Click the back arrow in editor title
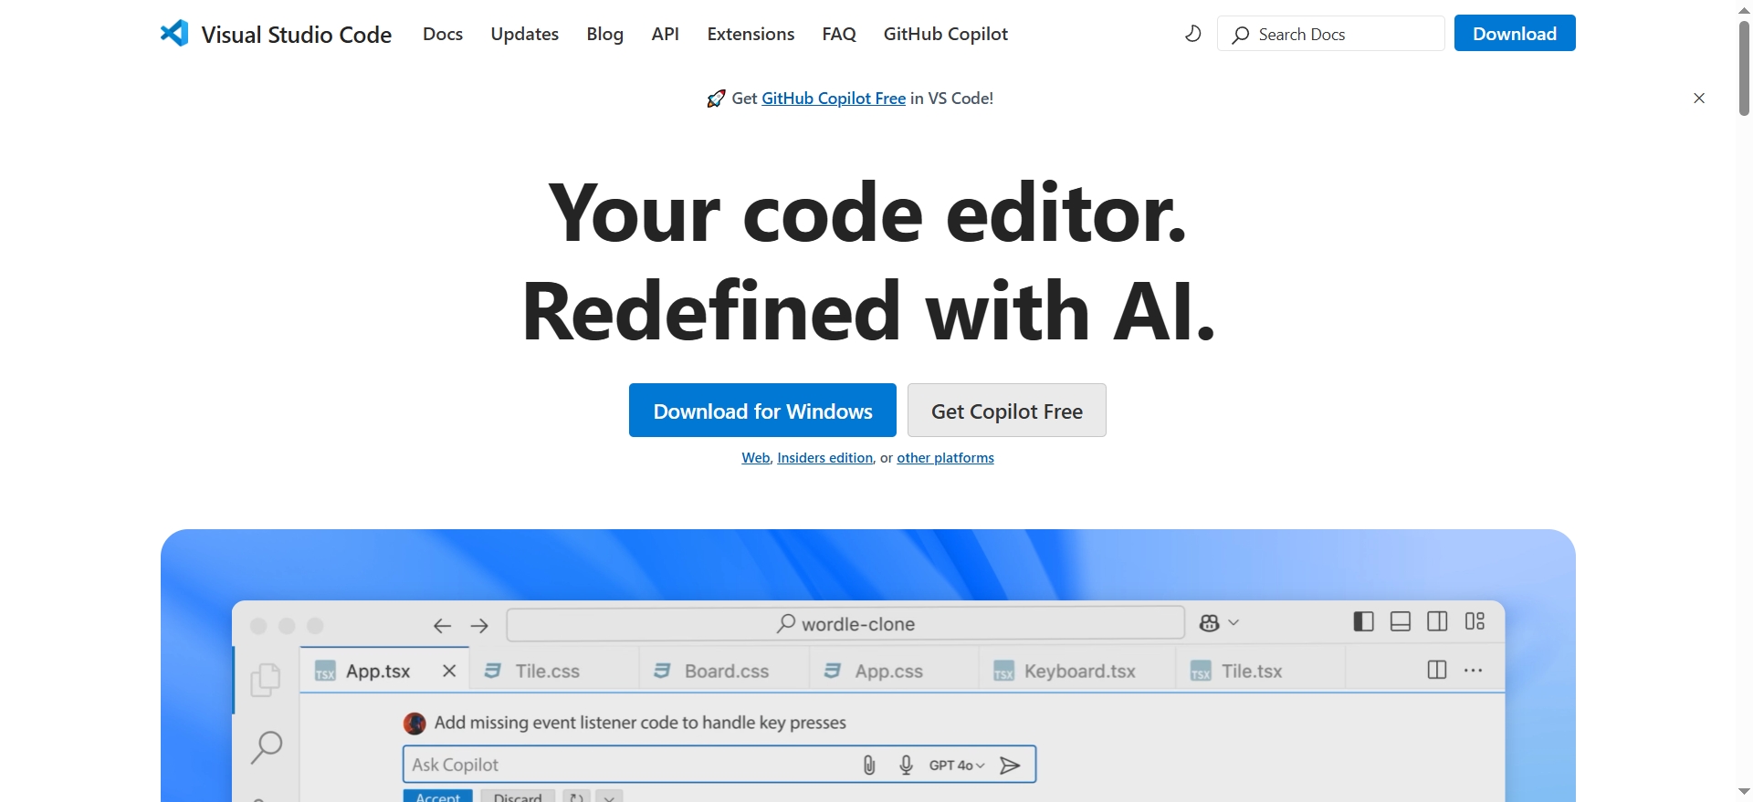The height and width of the screenshot is (802, 1753). pyautogui.click(x=443, y=626)
